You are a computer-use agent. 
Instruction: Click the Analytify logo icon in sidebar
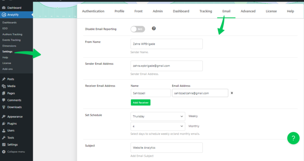coord(4,15)
